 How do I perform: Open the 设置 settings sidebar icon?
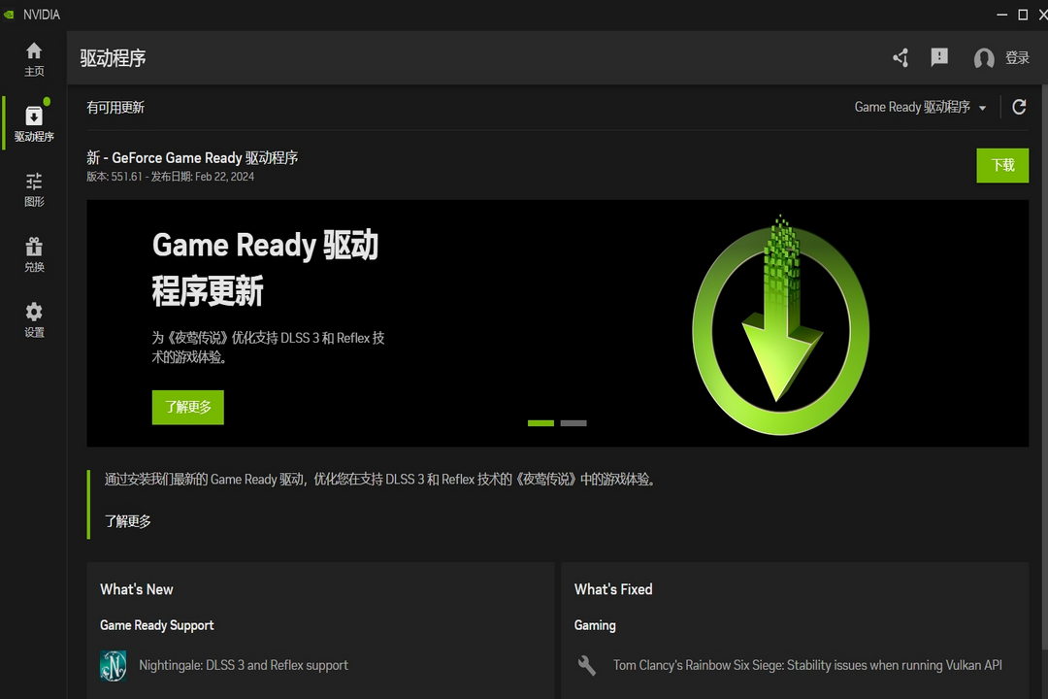(34, 320)
